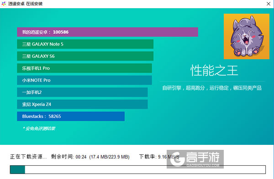Click the 下载率 speed readout
The image size is (274, 179).
(x=159, y=157)
